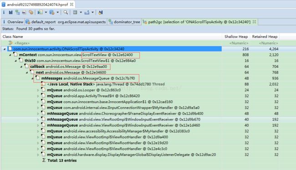
Task: Collapse the next android.os.Message node
Action: [27, 72]
